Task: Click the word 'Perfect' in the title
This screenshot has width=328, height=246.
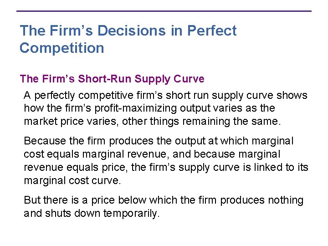Action: 212,31
